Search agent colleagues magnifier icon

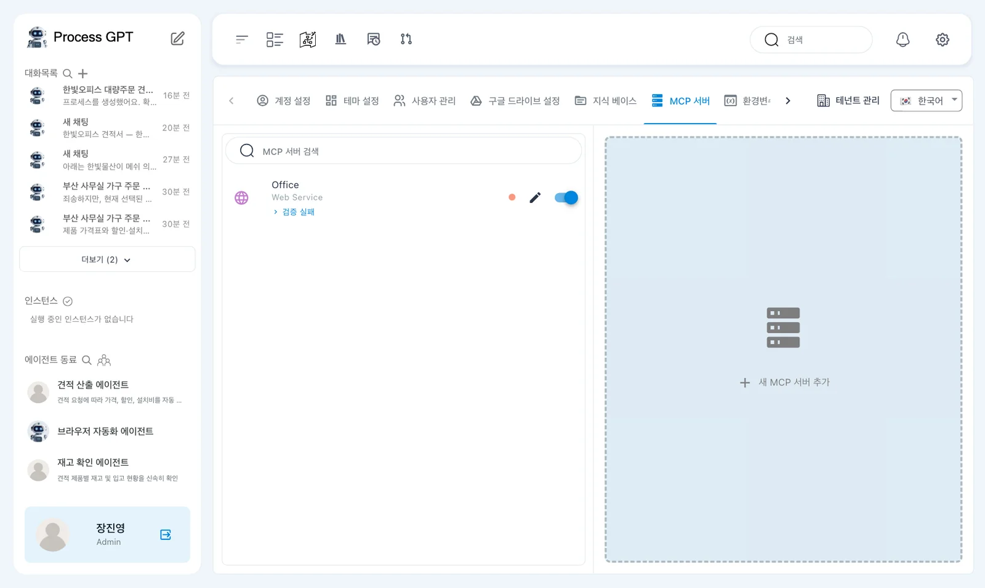point(87,360)
